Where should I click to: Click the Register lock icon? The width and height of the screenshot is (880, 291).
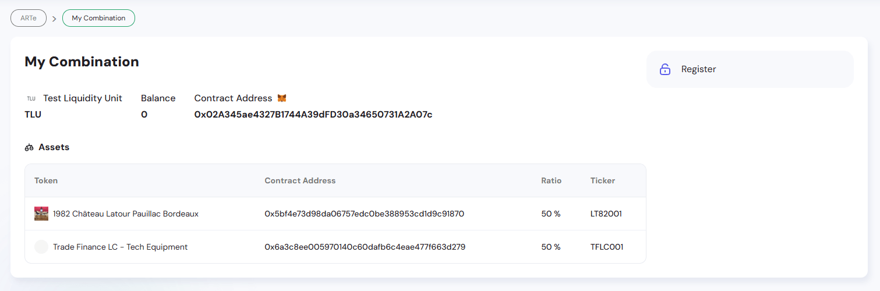point(665,69)
